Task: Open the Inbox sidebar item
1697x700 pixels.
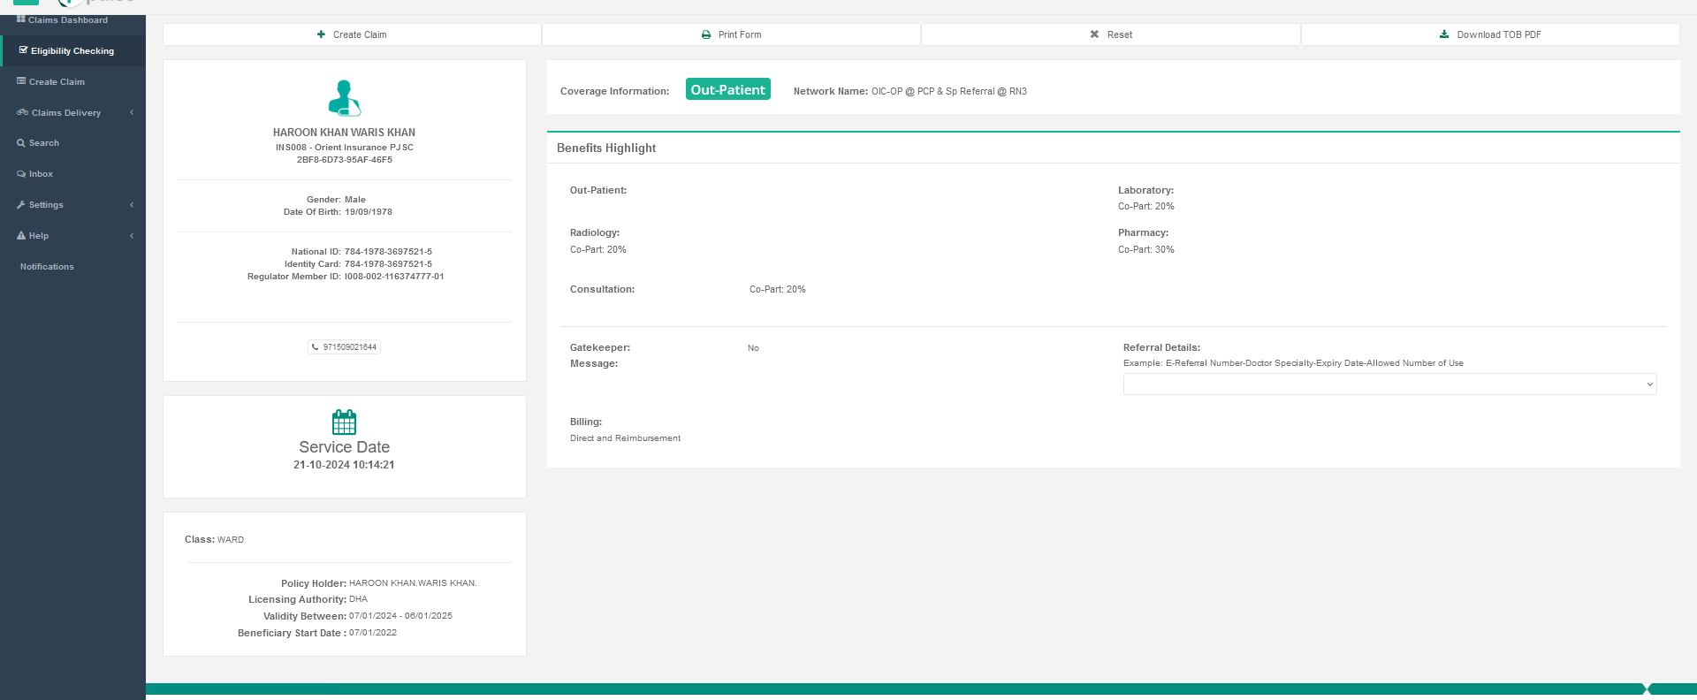Action: pyautogui.click(x=41, y=174)
